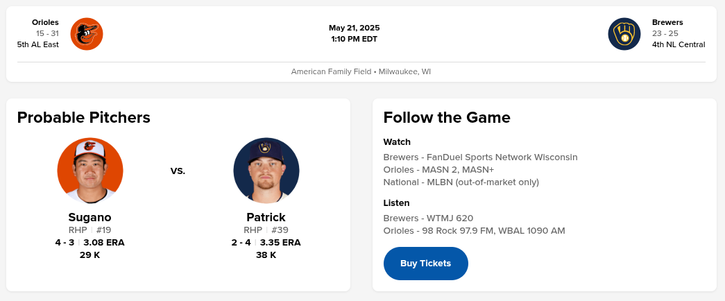Click the MLBN out-of-market national listing
The width and height of the screenshot is (725, 301).
pos(461,182)
